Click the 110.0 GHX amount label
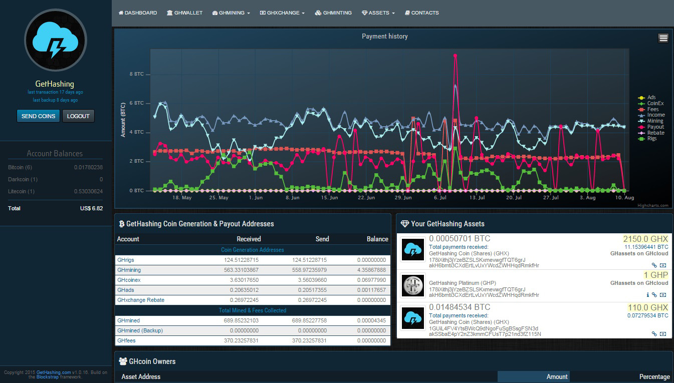The image size is (674, 383). point(648,307)
